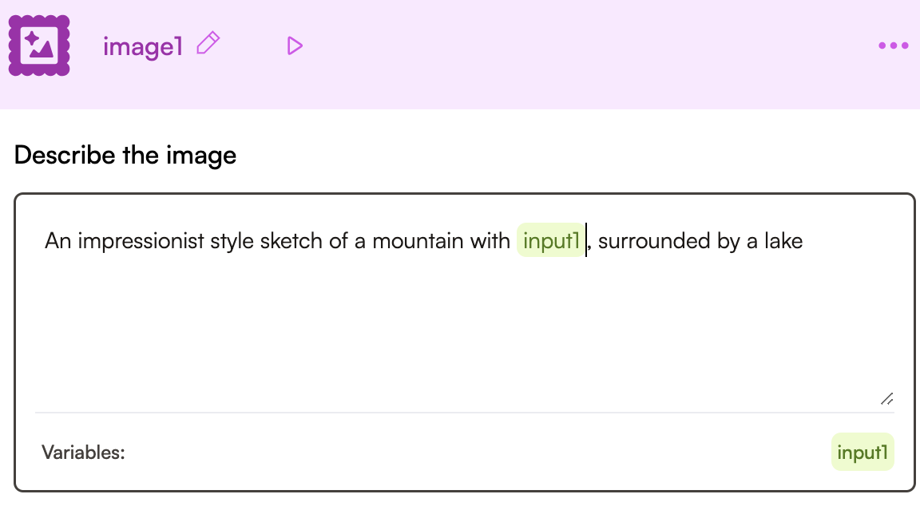Image resolution: width=920 pixels, height=506 pixels.
Task: Select the inline input1 chip in prompt
Action: (x=551, y=240)
